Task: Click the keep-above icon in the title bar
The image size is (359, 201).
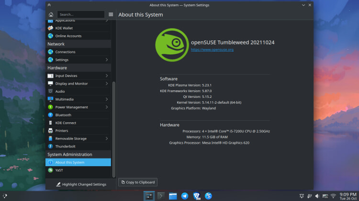Action: [49, 5]
